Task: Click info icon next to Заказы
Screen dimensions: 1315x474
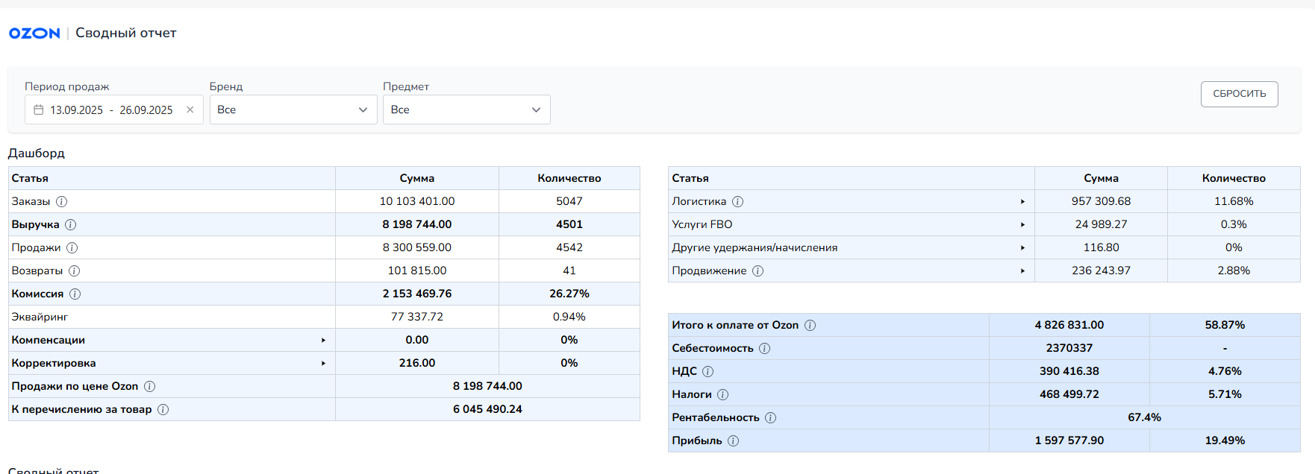Action: coord(62,201)
